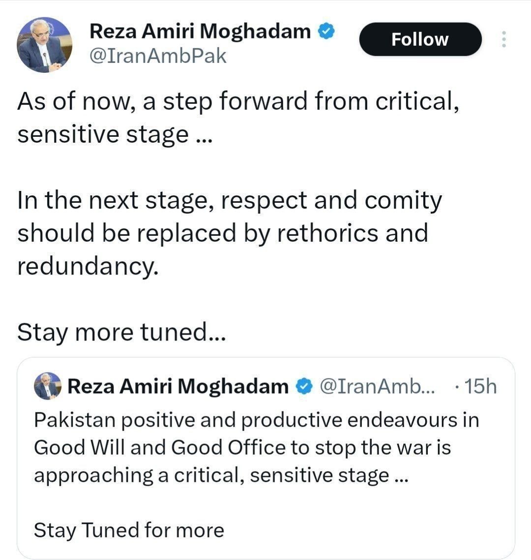Click the "Stay Tuned for more" line in the quoted tweet

[x=129, y=530]
